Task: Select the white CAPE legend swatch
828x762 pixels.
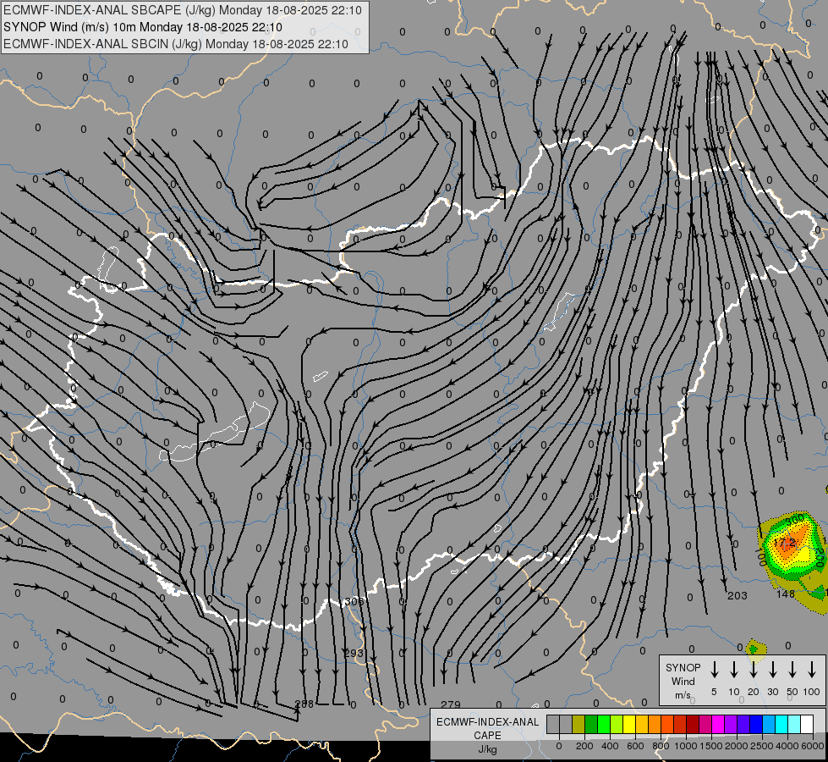Action: [807, 724]
